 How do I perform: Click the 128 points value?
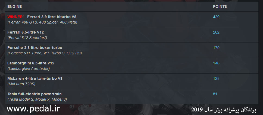(216, 78)
